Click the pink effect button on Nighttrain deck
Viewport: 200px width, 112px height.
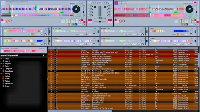[2, 20]
